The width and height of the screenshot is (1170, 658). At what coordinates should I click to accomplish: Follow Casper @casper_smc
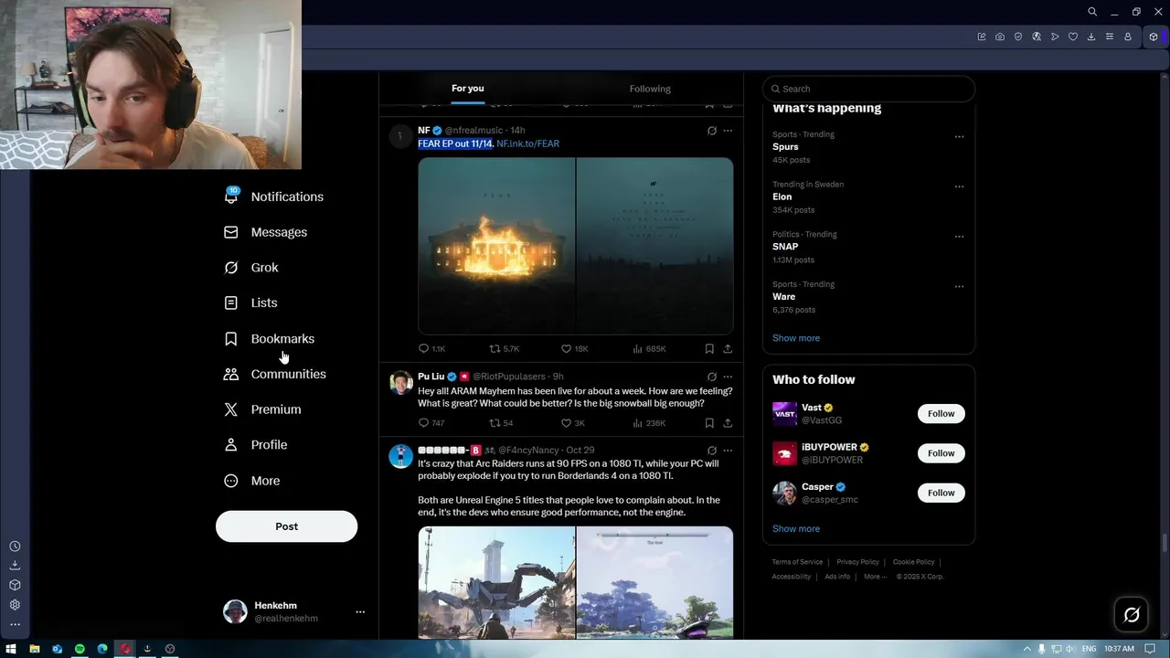941,493
